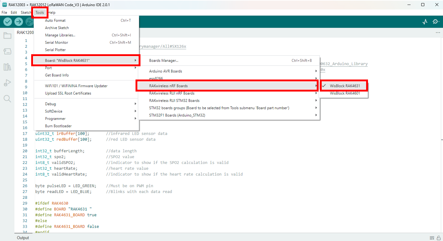The width and height of the screenshot is (443, 241).
Task: Open the Serial Plotter waveform icon
Action: click(425, 22)
